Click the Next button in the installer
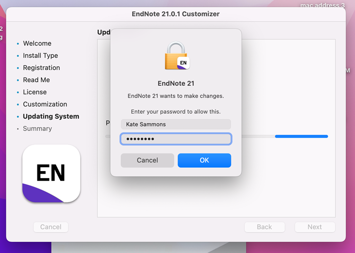Viewport: 355px width, 253px height. click(315, 227)
